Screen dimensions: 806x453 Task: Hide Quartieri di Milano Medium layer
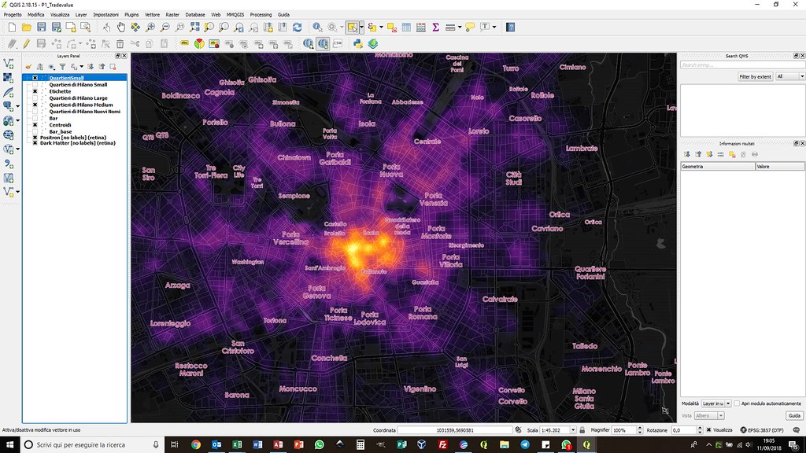click(35, 105)
